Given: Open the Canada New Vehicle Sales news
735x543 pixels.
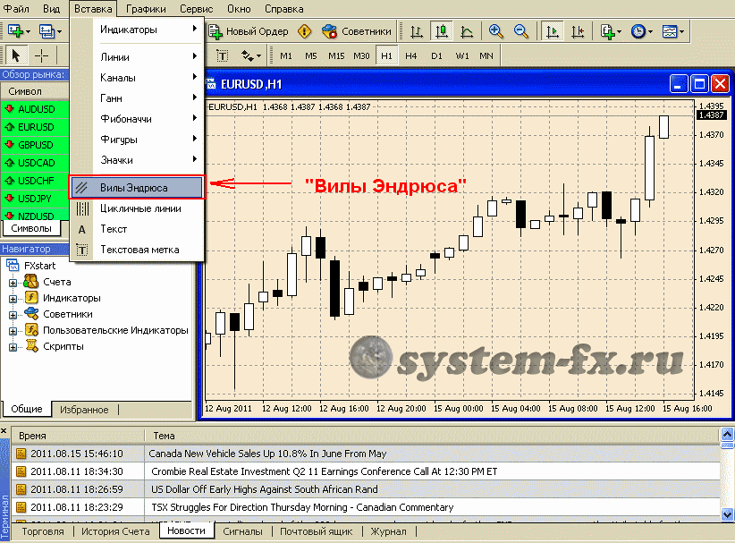Looking at the screenshot, I should click(268, 454).
